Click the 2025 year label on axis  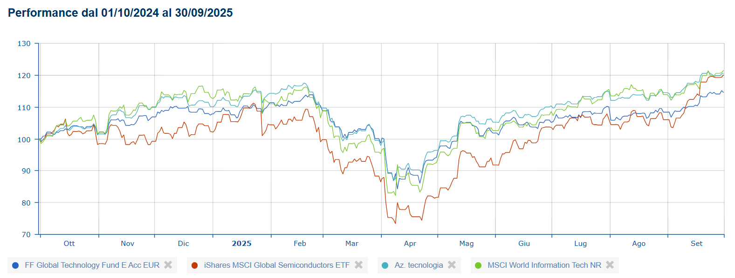click(x=241, y=244)
